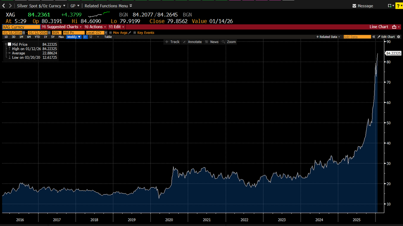The width and height of the screenshot is (403, 226).
Task: Click the XAG Curncy security field
Action: (x=20, y=27)
